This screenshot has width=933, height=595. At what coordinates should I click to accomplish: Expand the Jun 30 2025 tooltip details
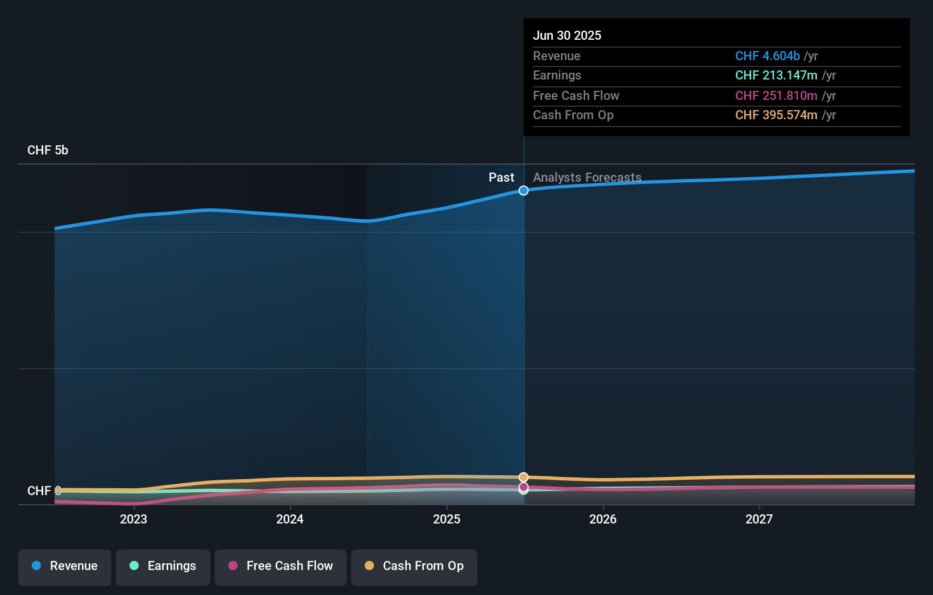pos(567,35)
